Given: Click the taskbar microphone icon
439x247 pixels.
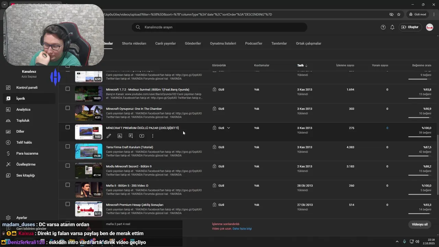Looking at the screenshot, I should coord(404,242).
